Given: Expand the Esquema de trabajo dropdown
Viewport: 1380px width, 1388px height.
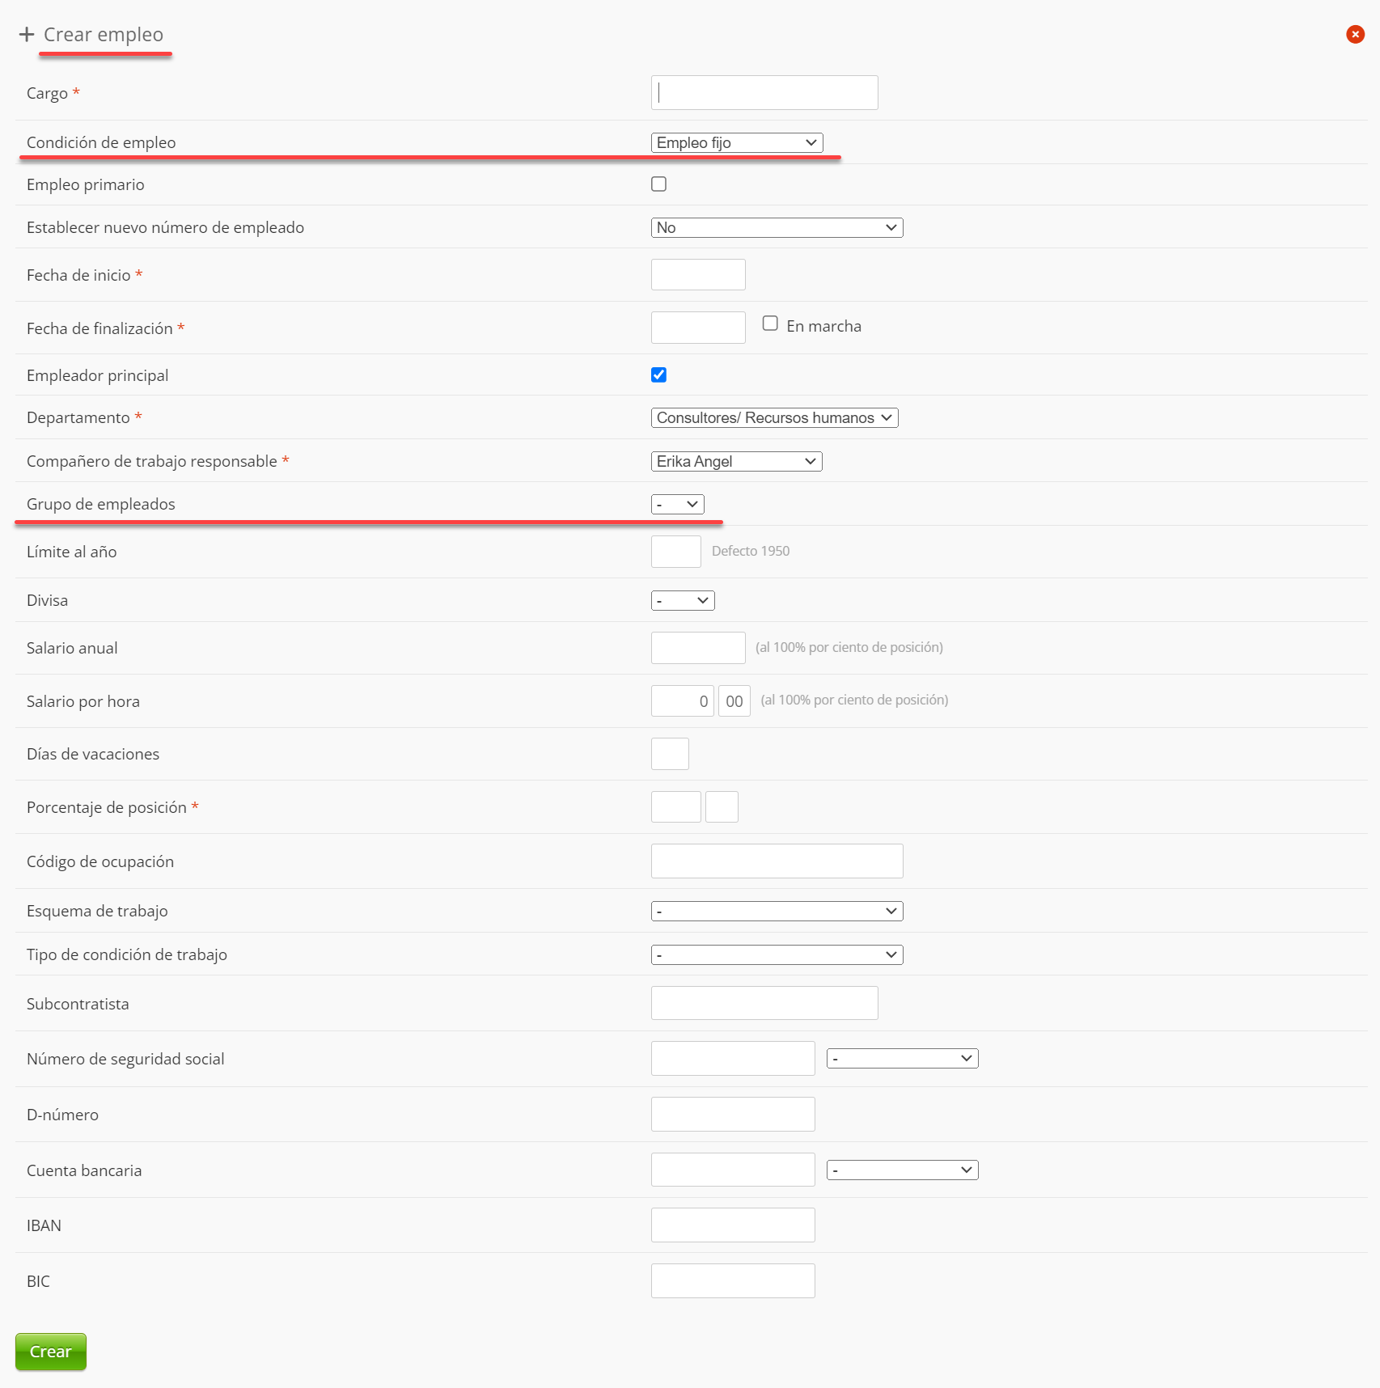Looking at the screenshot, I should coord(777,911).
